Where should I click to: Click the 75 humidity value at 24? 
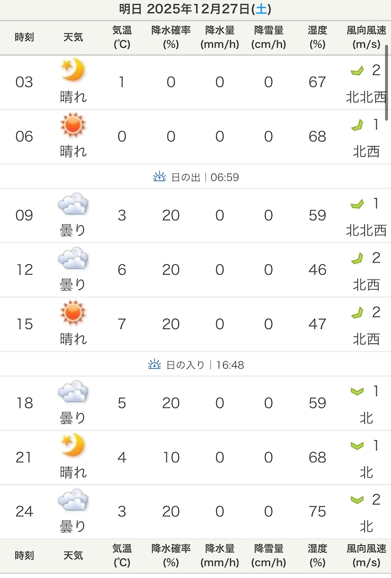317,511
